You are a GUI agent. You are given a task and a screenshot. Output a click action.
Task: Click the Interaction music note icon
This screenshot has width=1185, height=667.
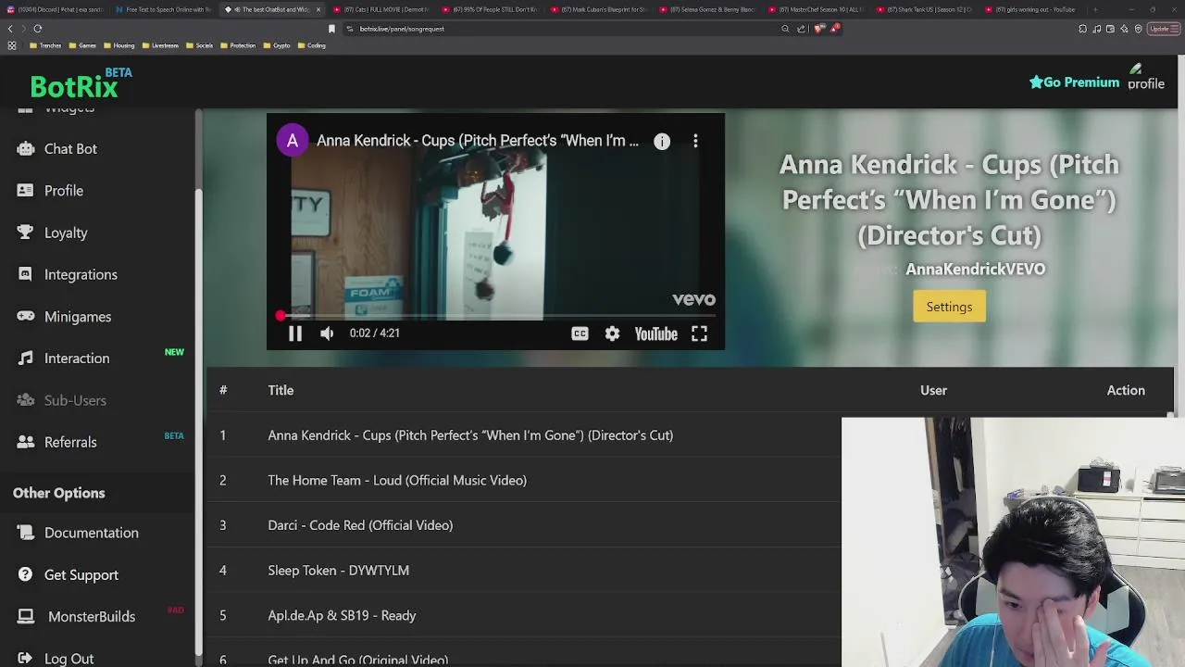coord(26,358)
